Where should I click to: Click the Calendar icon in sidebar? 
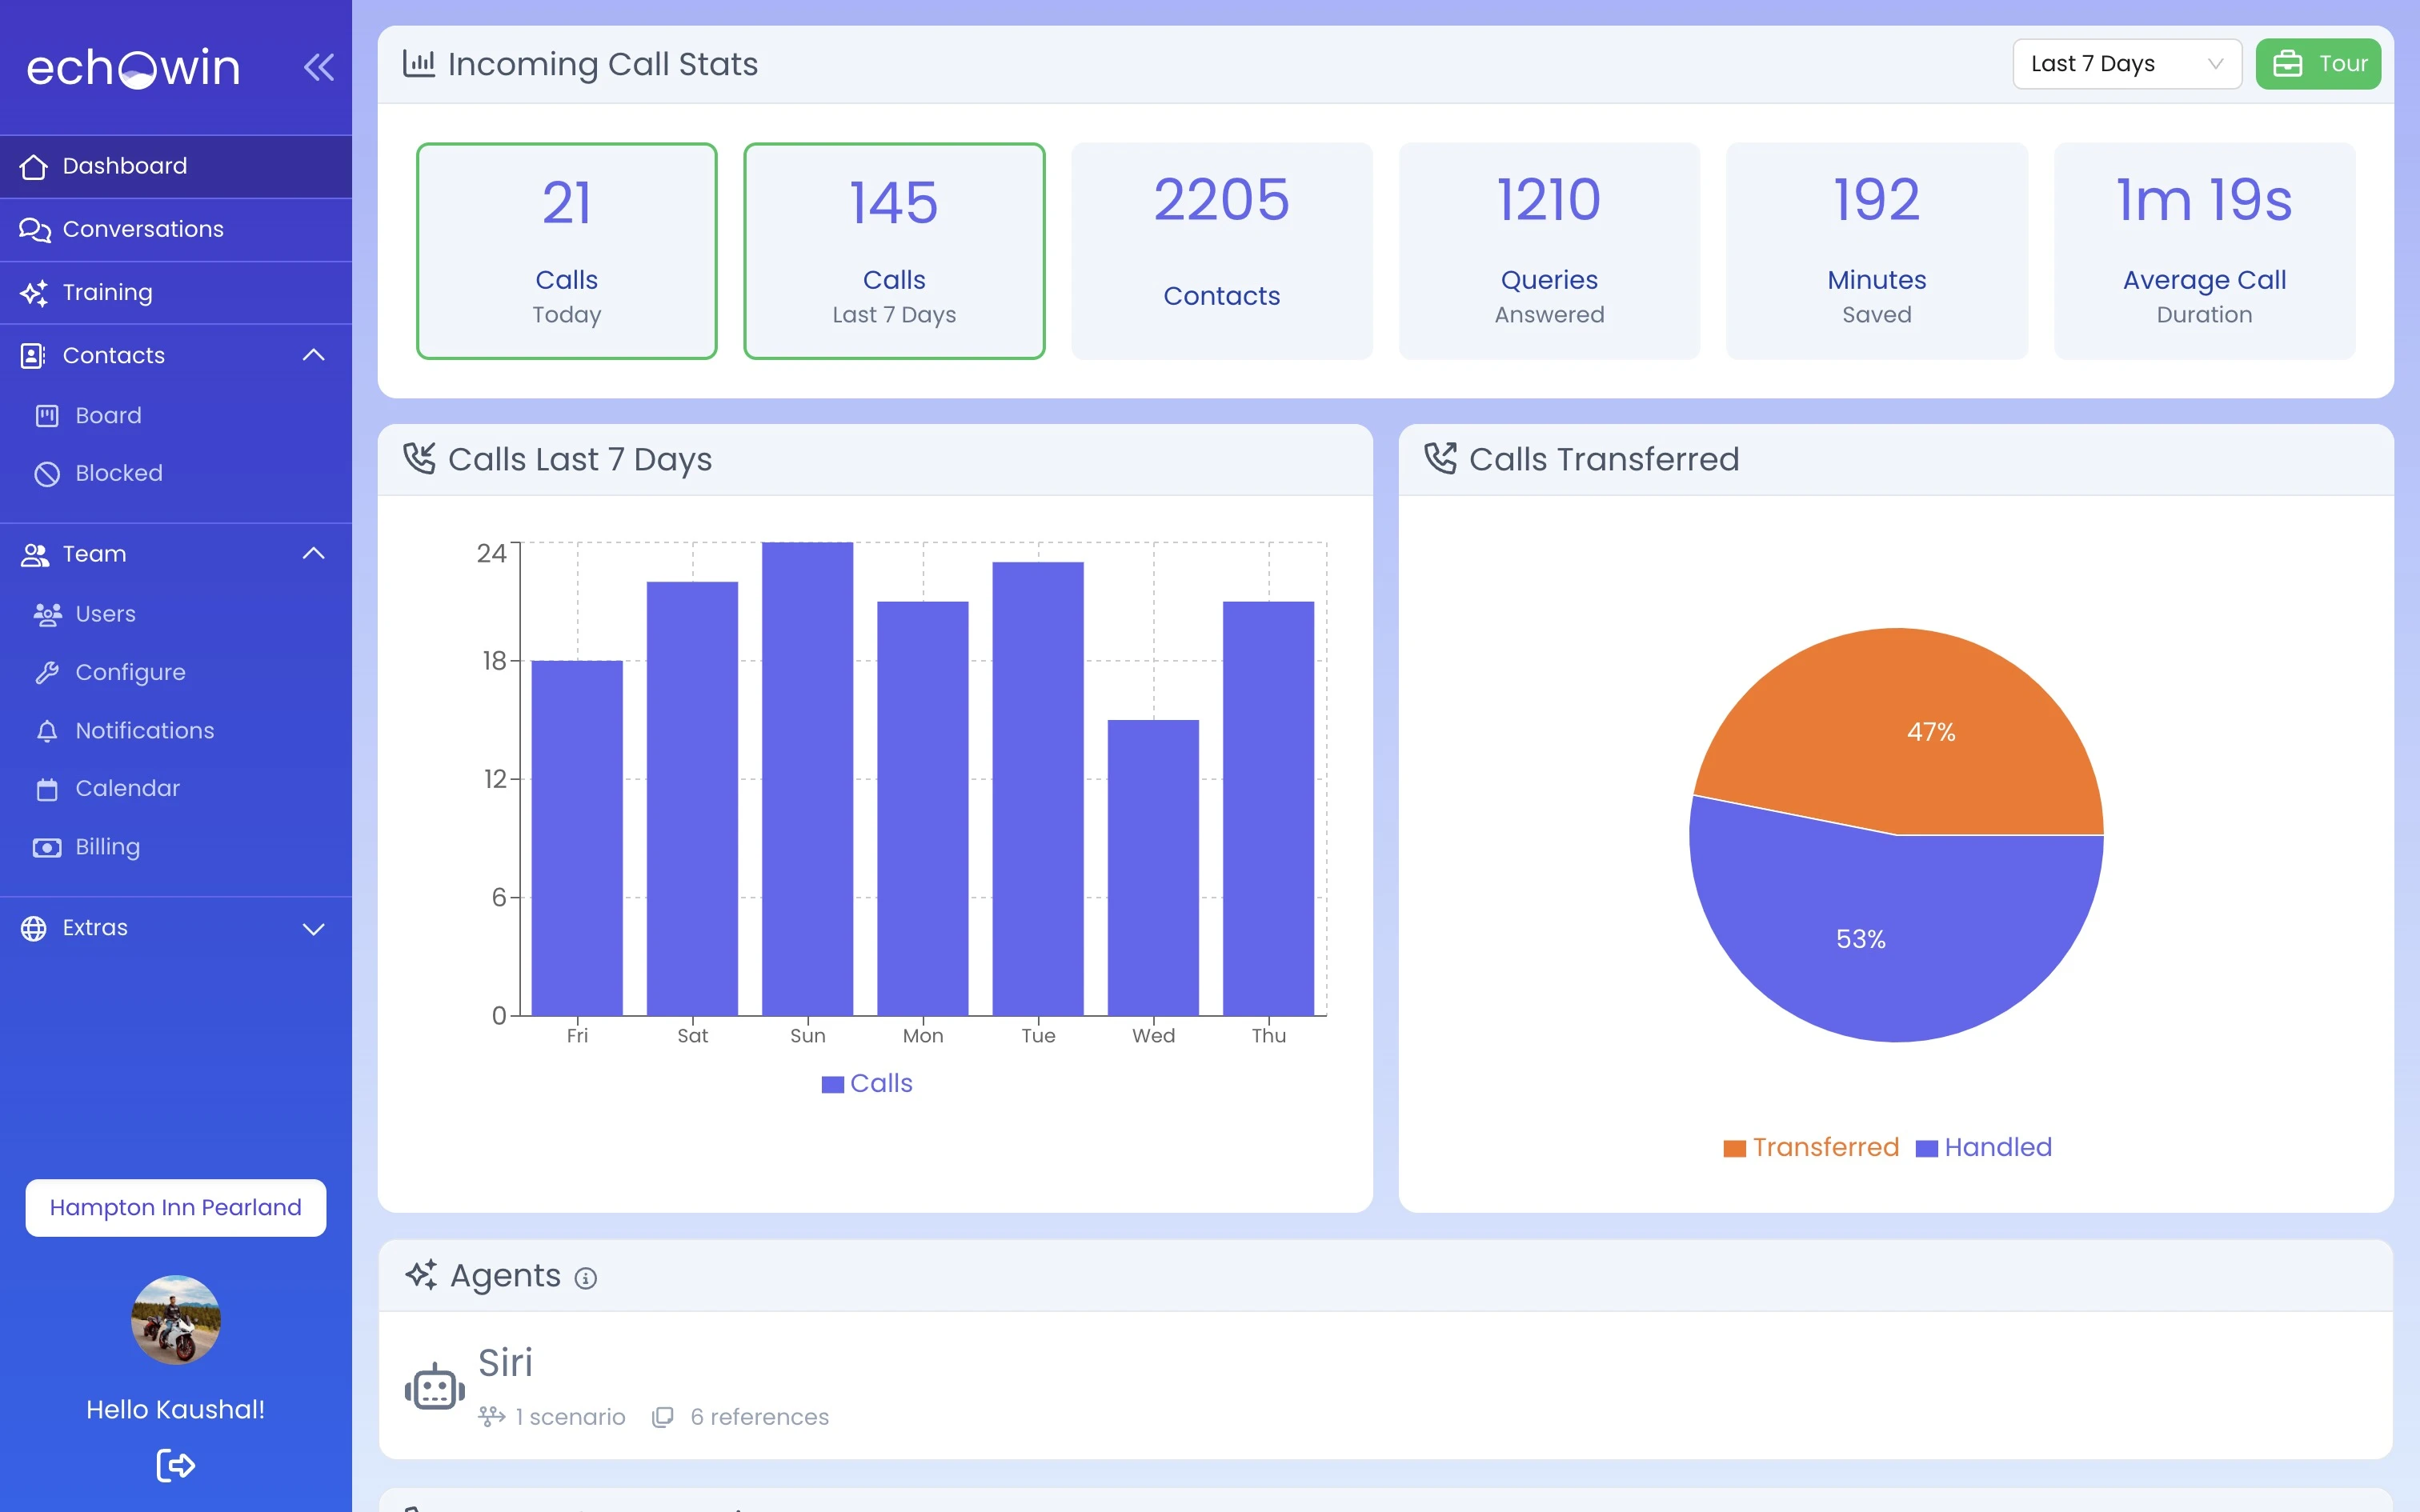pyautogui.click(x=47, y=789)
